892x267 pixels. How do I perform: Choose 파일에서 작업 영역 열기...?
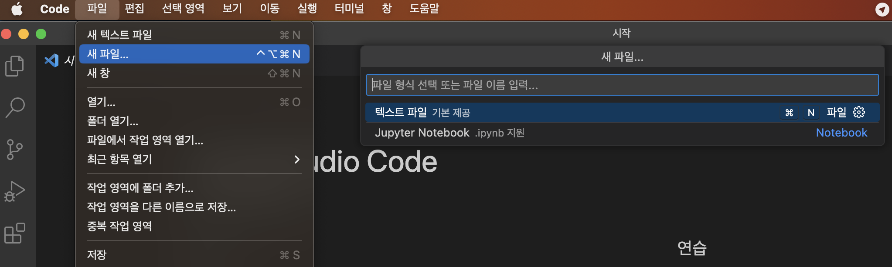194,140
